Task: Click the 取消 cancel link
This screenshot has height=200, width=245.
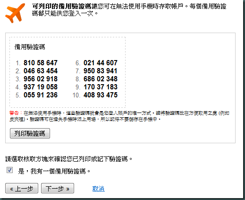Action: [99, 189]
